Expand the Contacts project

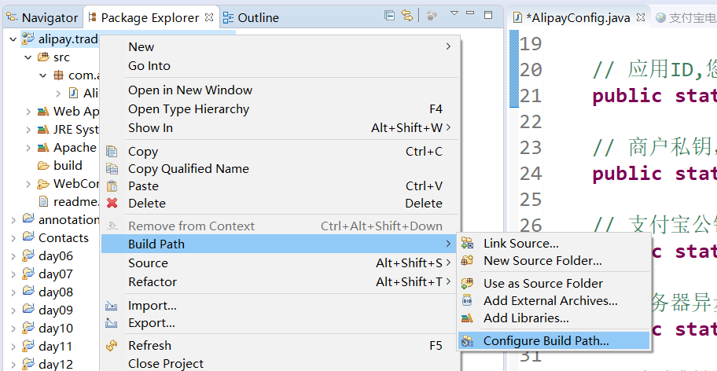pyautogui.click(x=13, y=238)
